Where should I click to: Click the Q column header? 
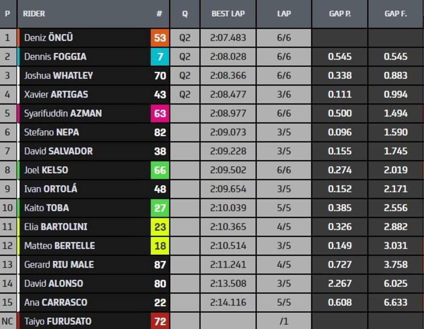click(x=185, y=14)
